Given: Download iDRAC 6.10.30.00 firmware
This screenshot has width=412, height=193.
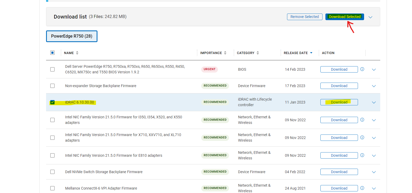Looking at the screenshot, I should coord(339,102).
